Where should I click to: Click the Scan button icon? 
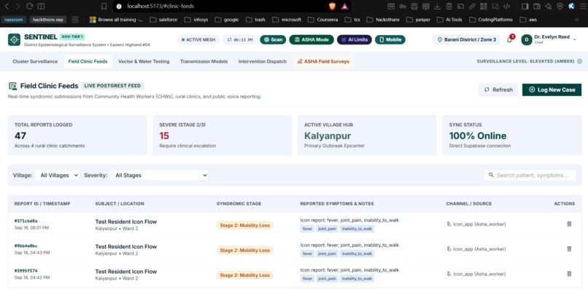[x=266, y=39]
